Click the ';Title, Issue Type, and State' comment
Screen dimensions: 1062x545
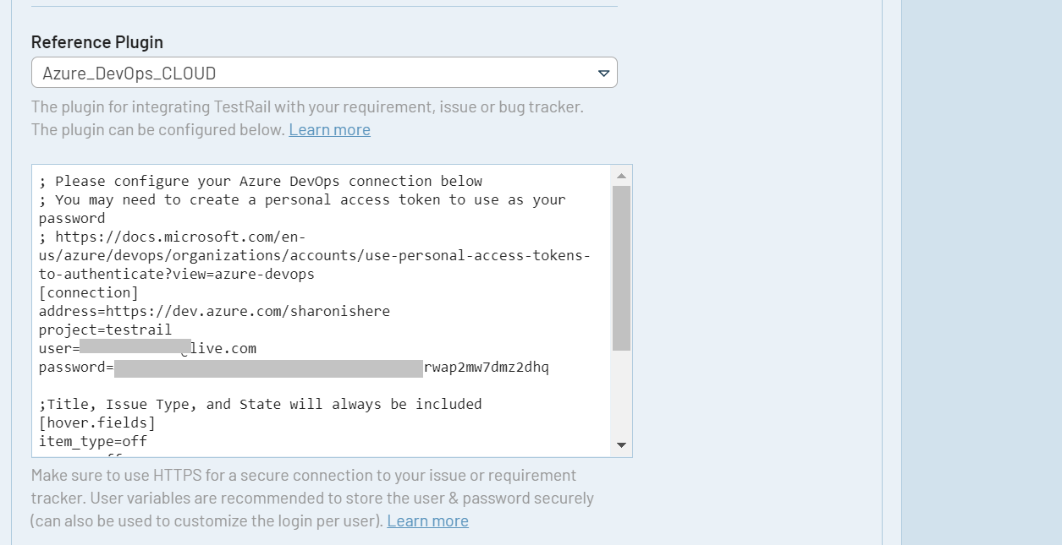[260, 404]
